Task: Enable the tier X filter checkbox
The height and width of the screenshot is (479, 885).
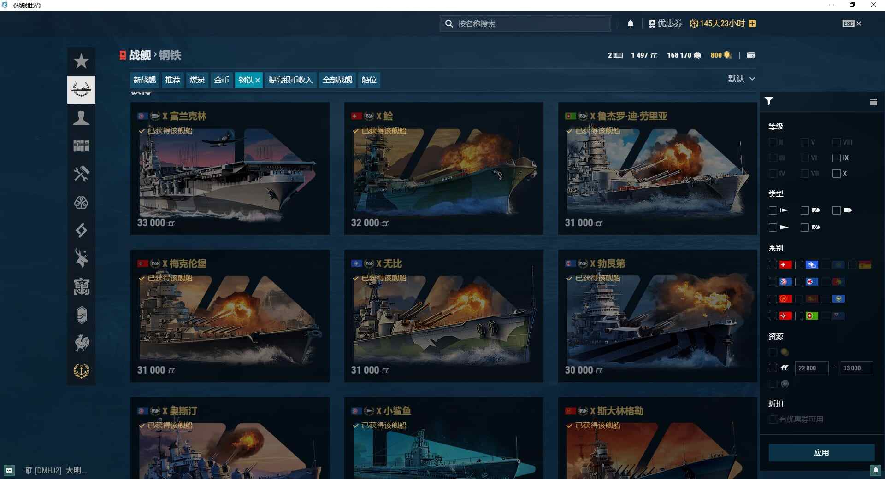Action: 837,174
